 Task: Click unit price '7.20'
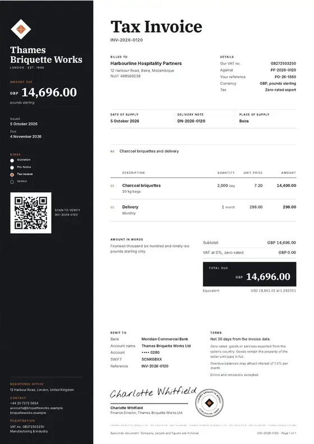[x=258, y=186]
